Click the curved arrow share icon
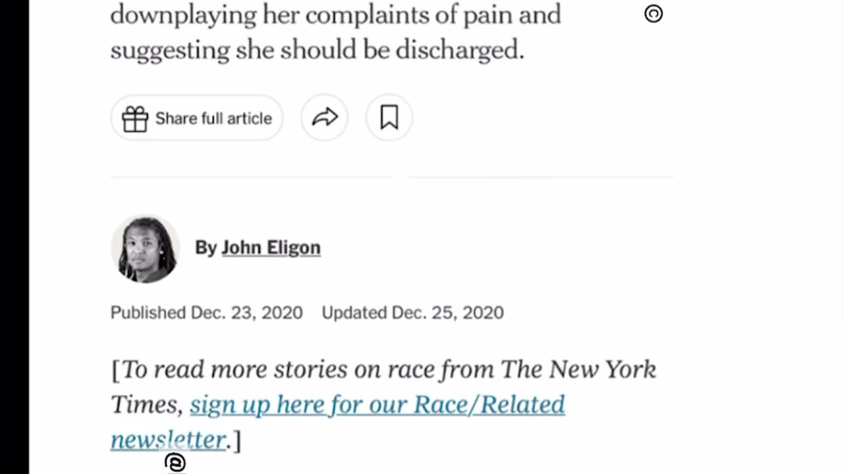 (324, 118)
